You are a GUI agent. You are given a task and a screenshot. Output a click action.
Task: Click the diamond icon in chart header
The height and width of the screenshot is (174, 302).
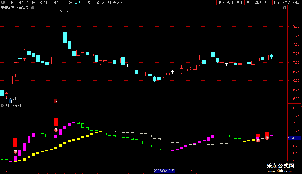[280, 8]
